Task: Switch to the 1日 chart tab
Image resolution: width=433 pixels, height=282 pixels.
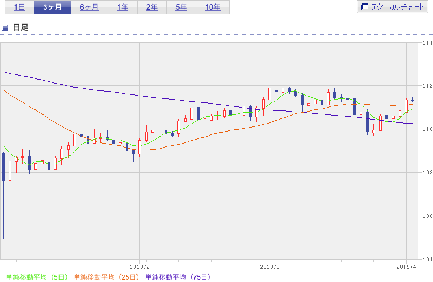Action: (19, 7)
